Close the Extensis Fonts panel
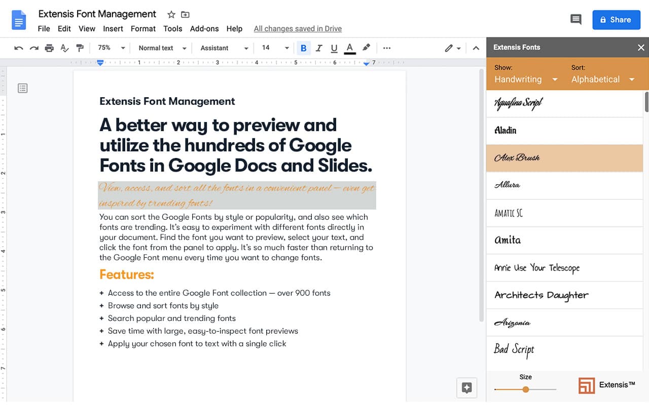649x405 pixels. [x=641, y=48]
